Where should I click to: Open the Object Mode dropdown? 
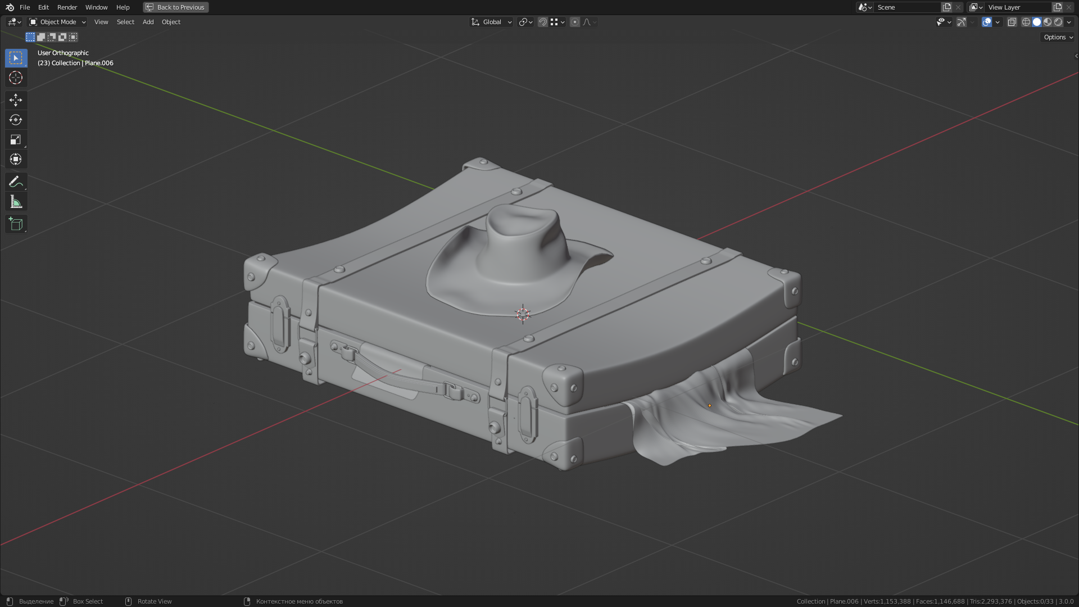click(57, 22)
